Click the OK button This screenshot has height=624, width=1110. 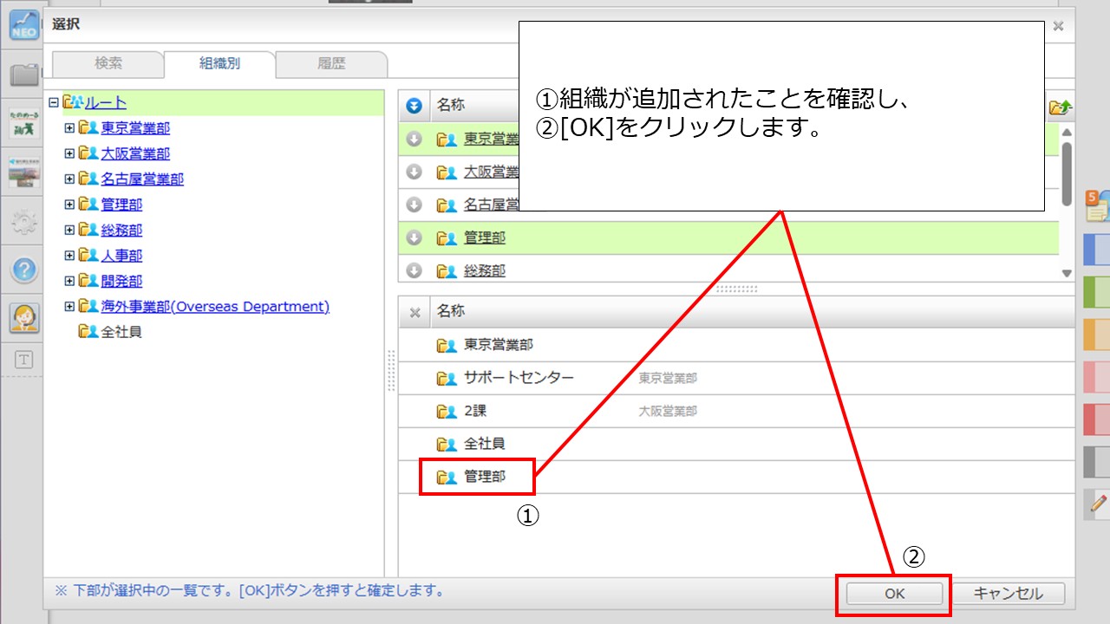click(894, 594)
